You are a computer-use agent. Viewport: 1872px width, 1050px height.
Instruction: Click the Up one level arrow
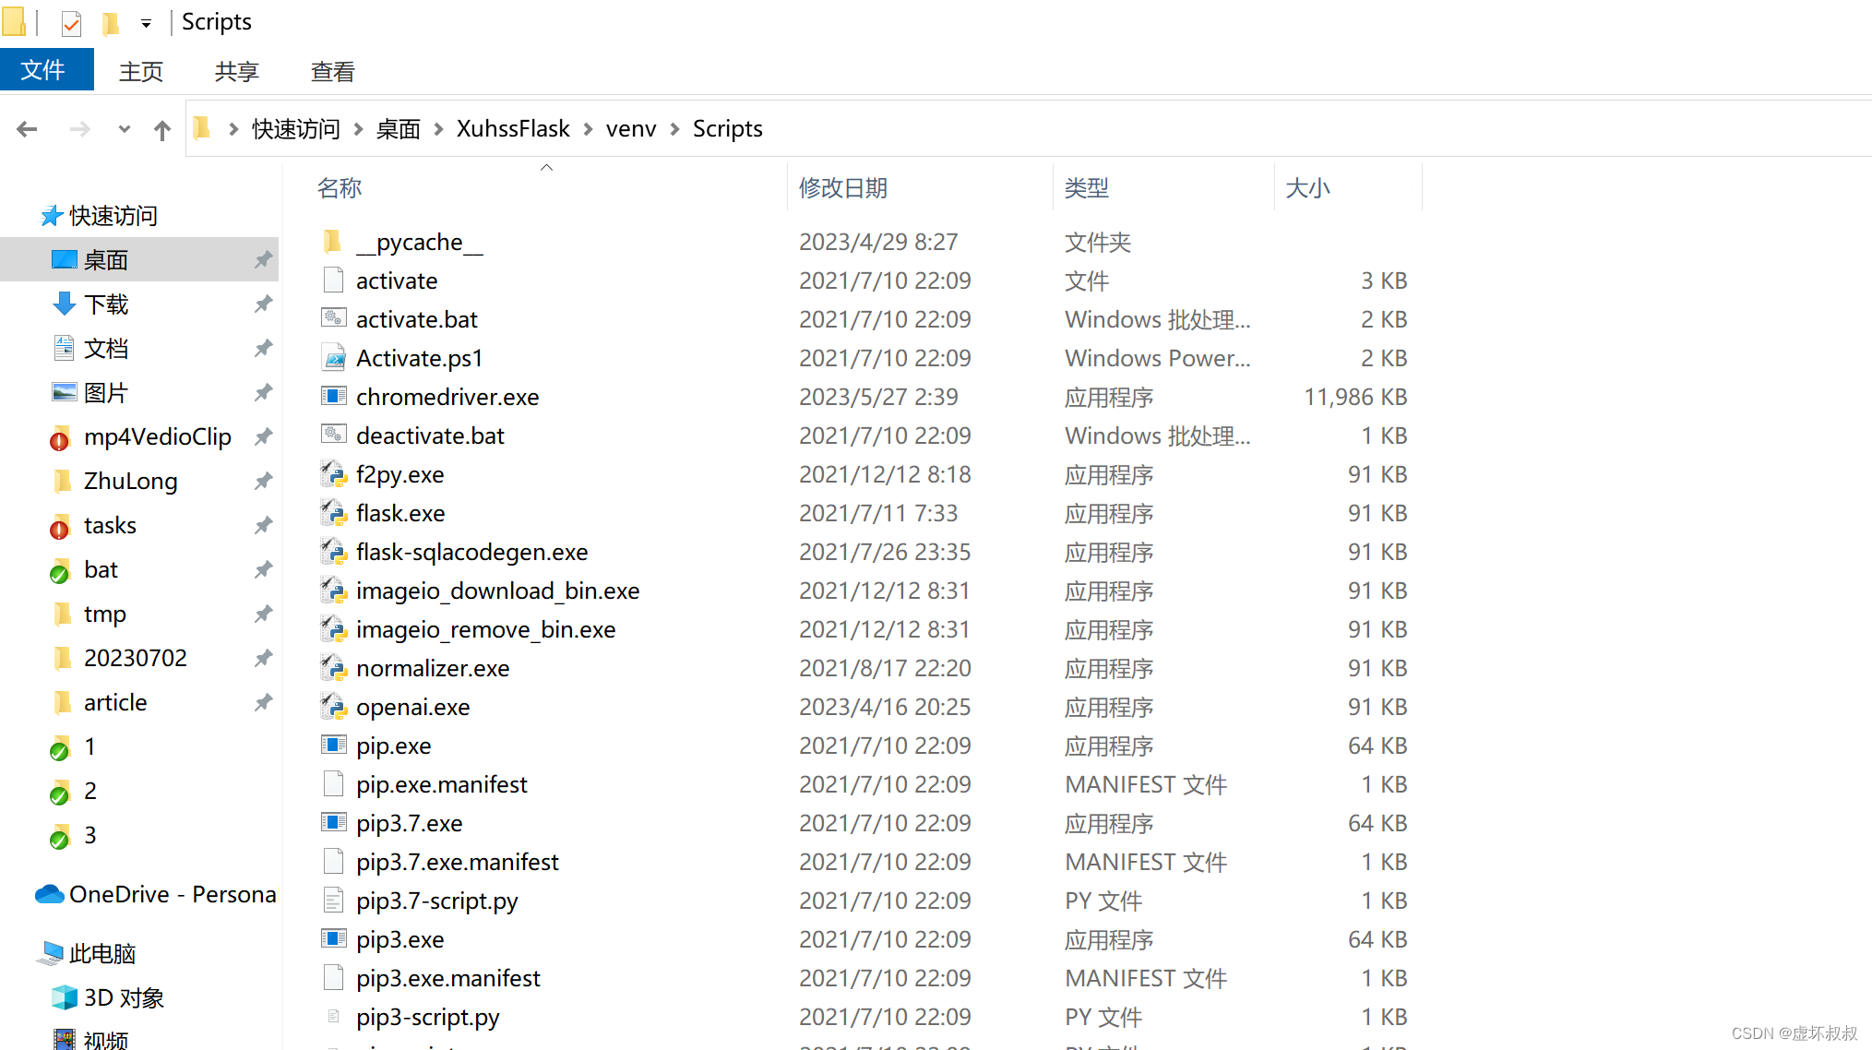tap(162, 130)
